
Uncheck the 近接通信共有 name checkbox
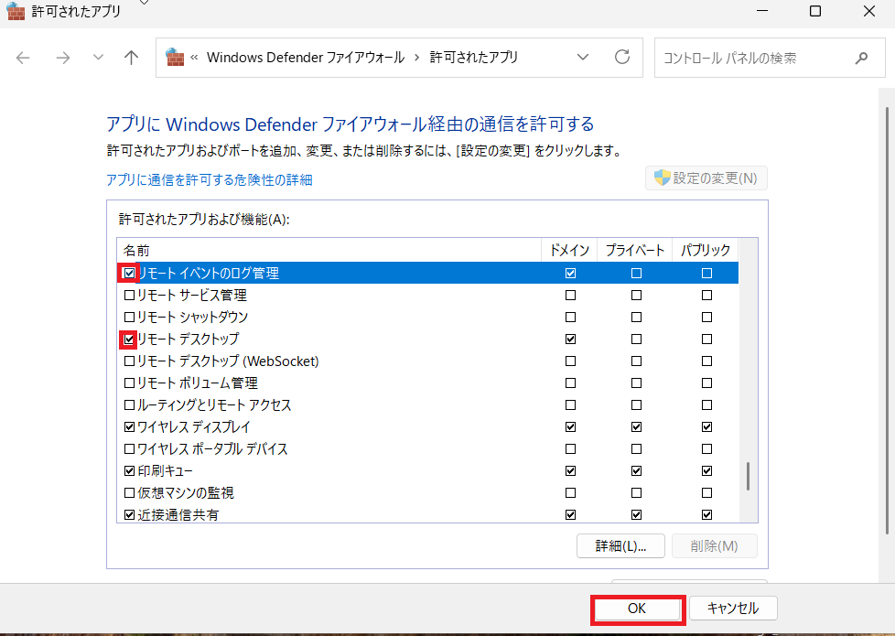pos(130,515)
